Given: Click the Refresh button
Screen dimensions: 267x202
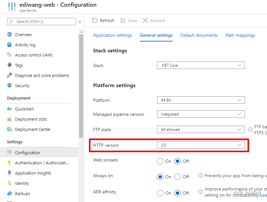Looking at the screenshot, I should 103,20.
